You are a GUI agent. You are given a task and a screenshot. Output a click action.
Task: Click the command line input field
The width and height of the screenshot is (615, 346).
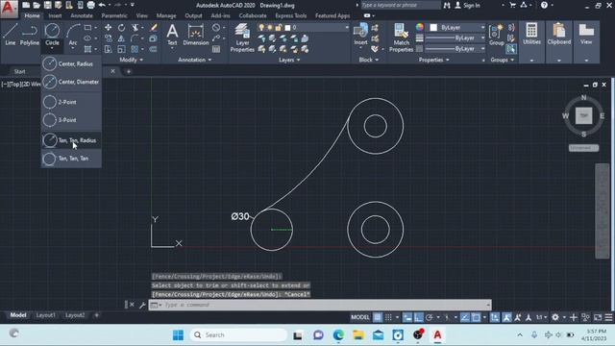pyautogui.click(x=320, y=305)
